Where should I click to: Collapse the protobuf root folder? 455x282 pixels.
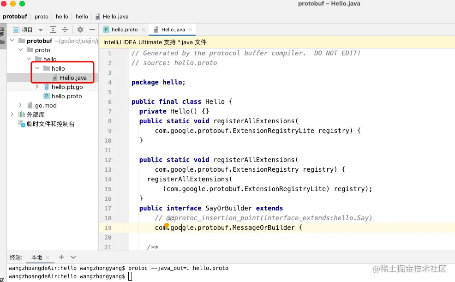click(x=12, y=40)
